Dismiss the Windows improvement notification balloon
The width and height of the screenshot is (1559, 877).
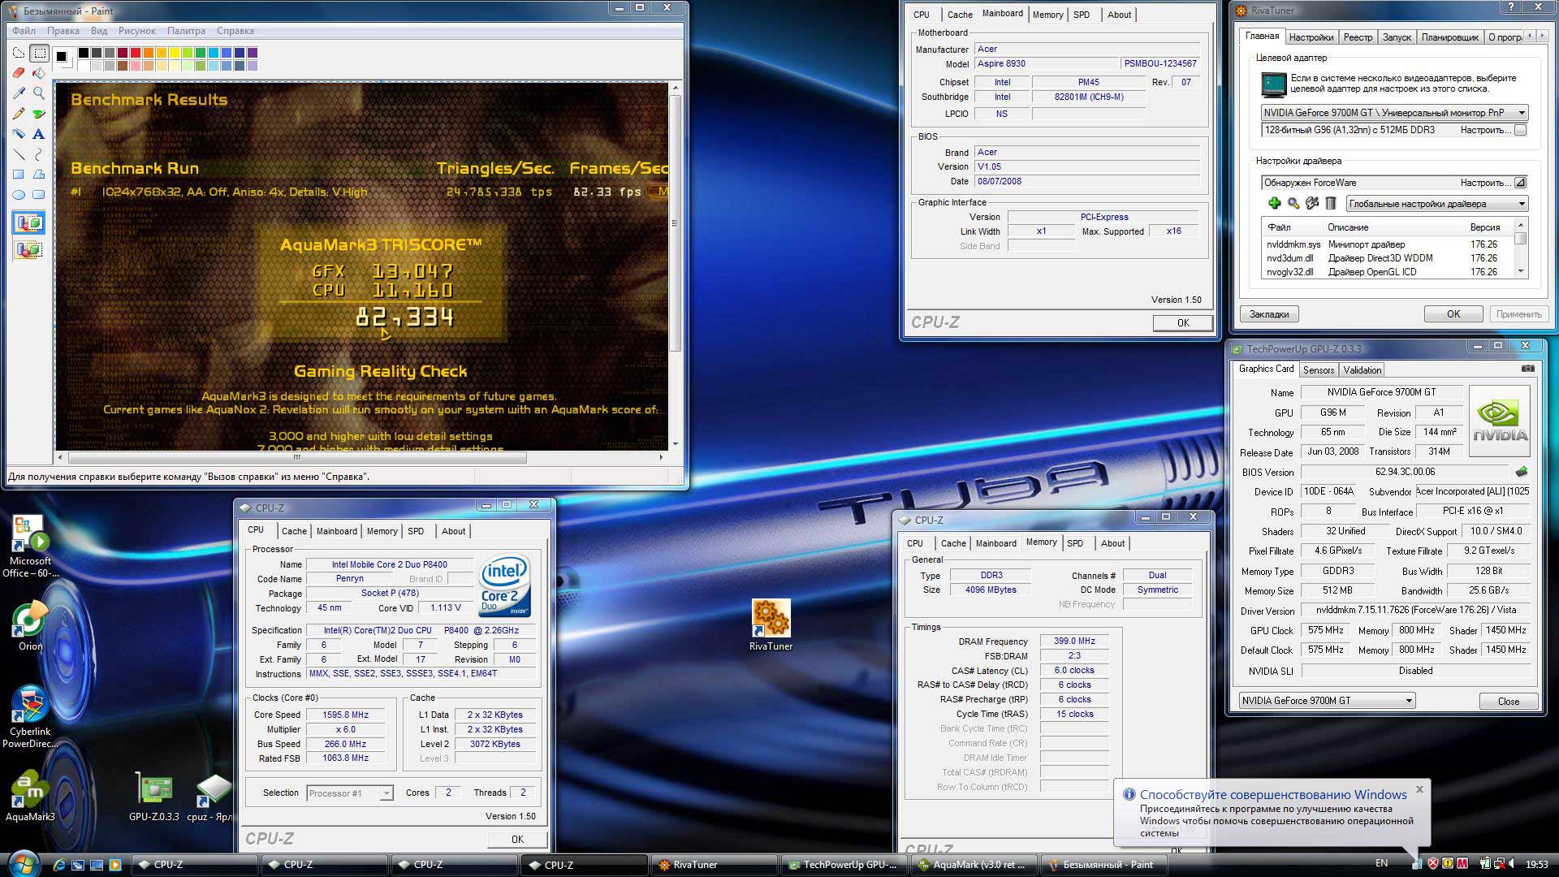tap(1419, 789)
